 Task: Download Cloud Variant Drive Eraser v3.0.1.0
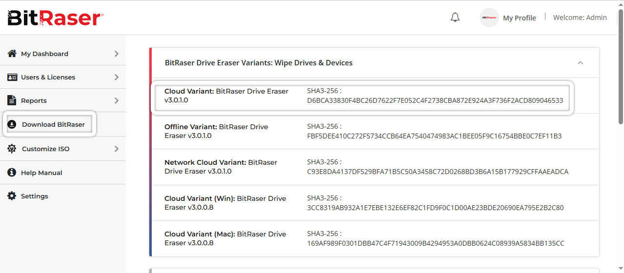coord(226,96)
